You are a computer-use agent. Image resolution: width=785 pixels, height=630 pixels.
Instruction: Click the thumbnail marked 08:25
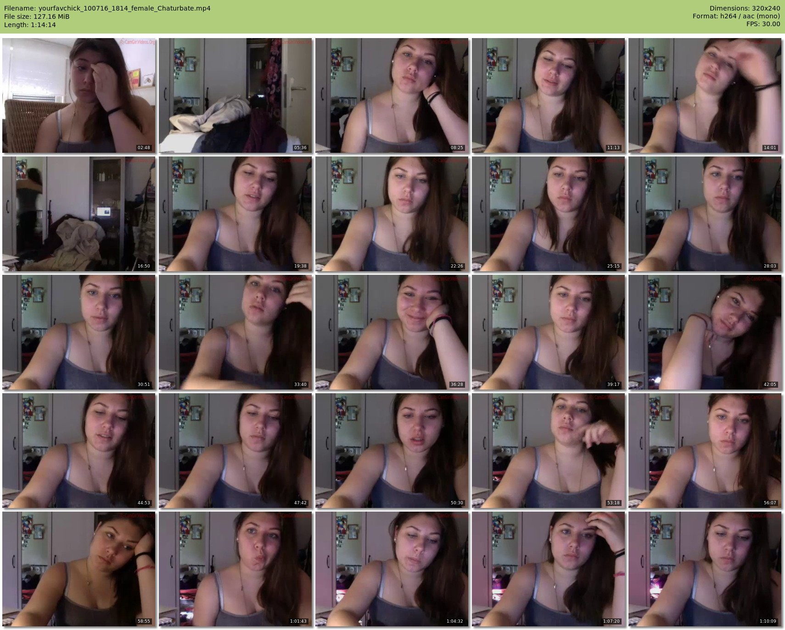pyautogui.click(x=392, y=95)
